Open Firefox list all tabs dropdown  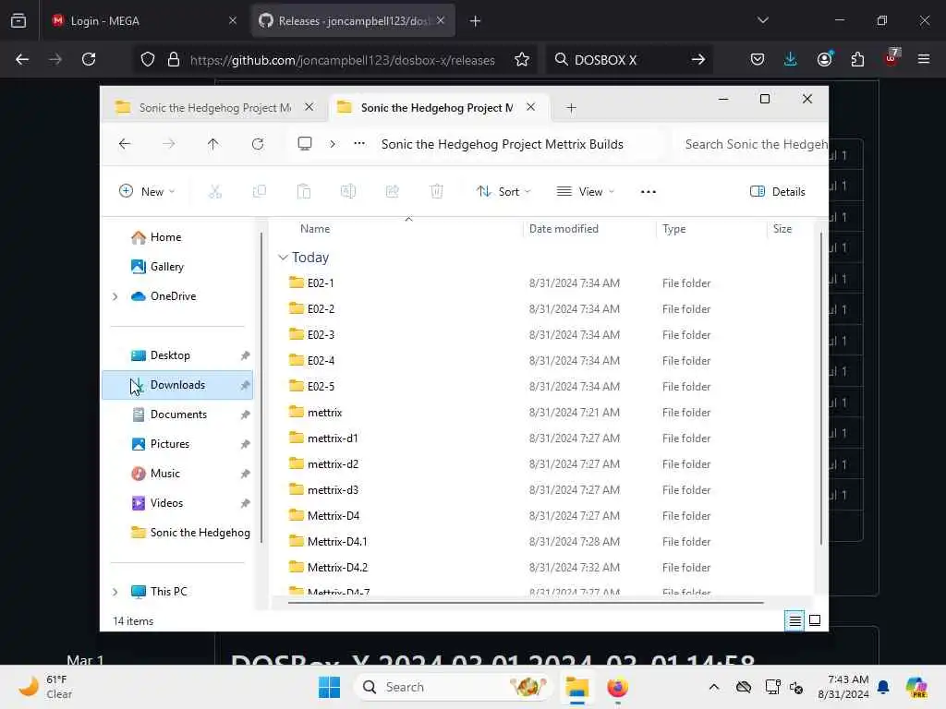pyautogui.click(x=762, y=20)
